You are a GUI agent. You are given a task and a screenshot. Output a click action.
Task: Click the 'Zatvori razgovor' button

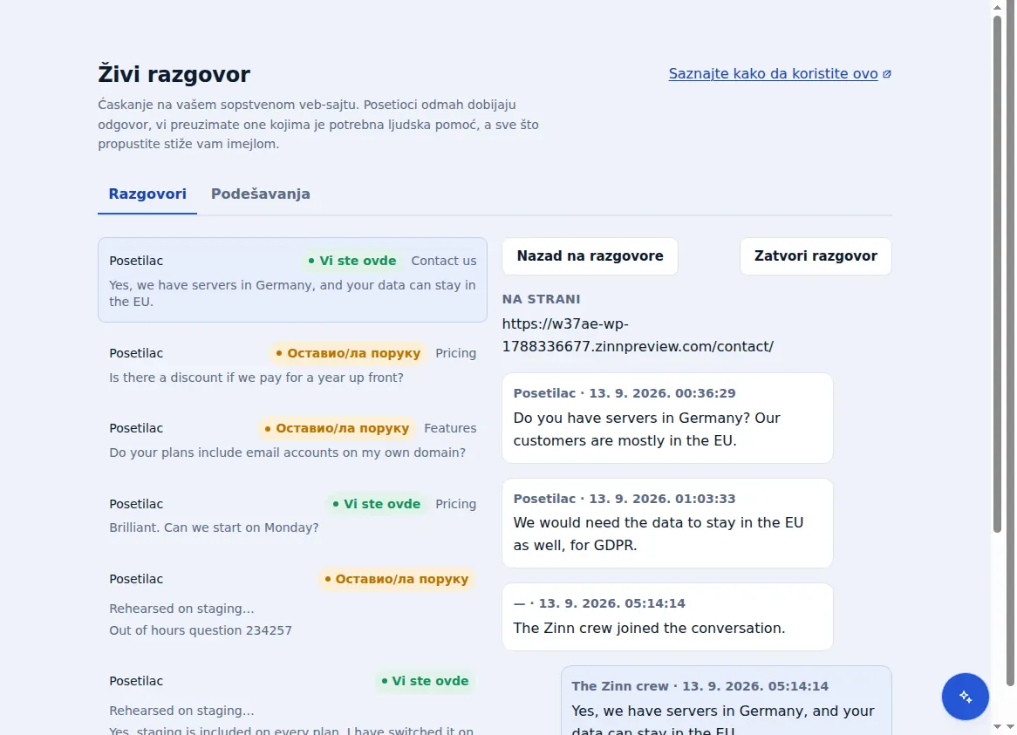click(x=816, y=256)
